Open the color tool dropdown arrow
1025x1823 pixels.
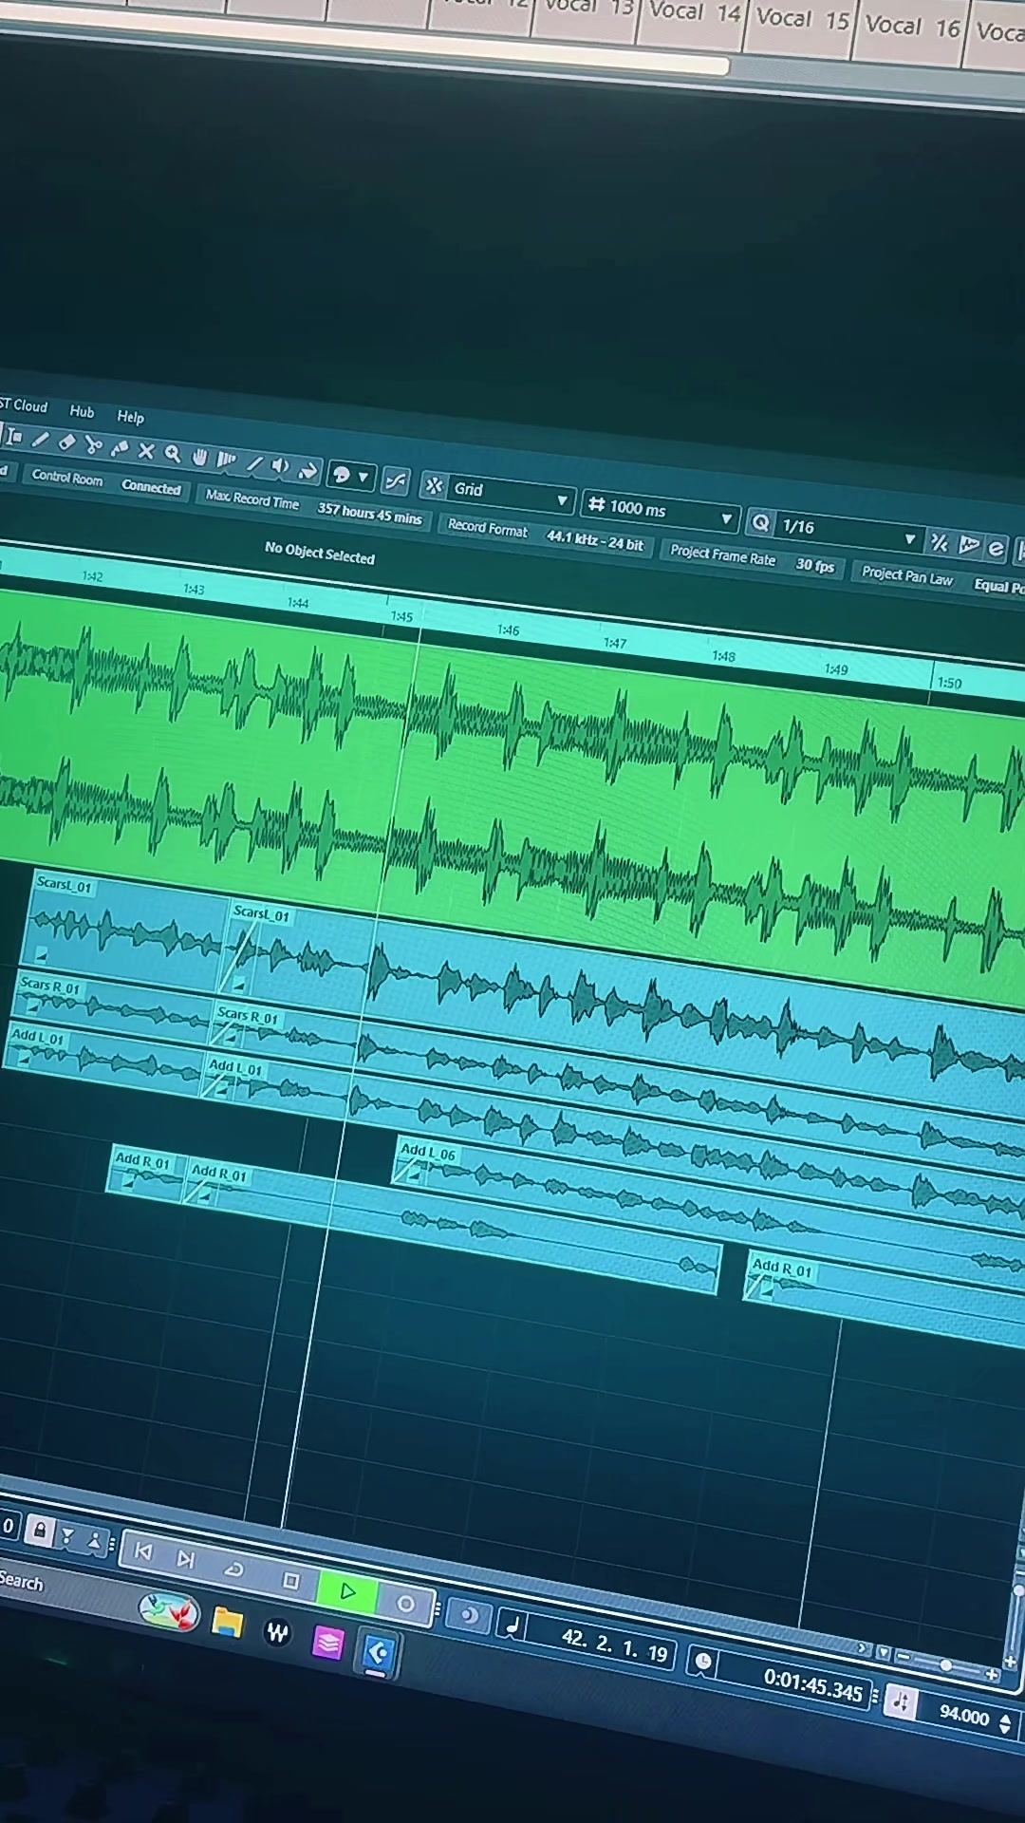pyautogui.click(x=363, y=477)
